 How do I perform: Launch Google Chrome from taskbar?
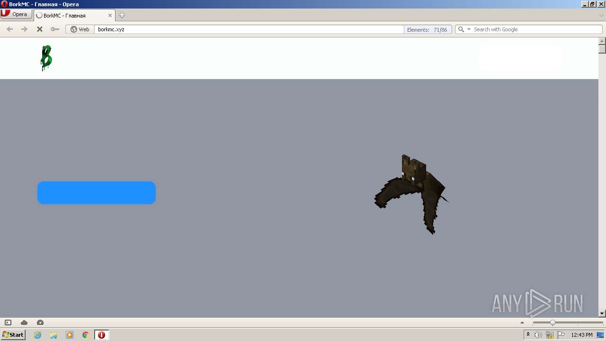coord(86,335)
